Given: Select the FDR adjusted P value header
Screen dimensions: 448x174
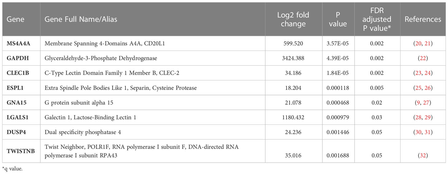Looking at the screenshot, I should coord(377,19).
